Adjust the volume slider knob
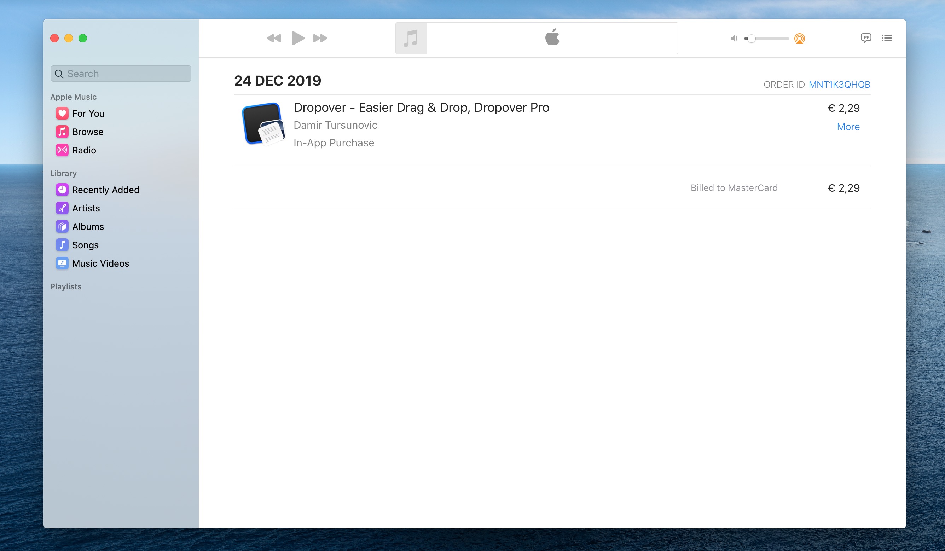The image size is (945, 551). point(751,38)
